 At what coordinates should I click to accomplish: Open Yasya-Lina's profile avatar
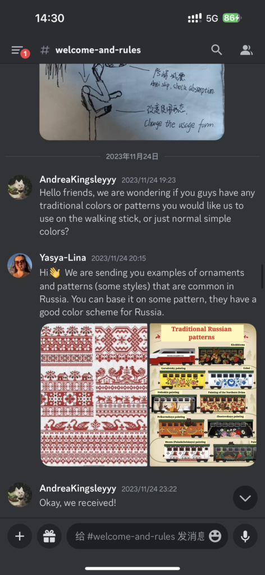[x=20, y=265]
